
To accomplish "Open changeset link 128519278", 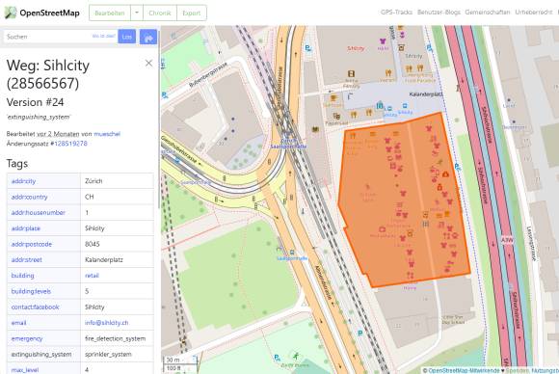I will click(70, 144).
